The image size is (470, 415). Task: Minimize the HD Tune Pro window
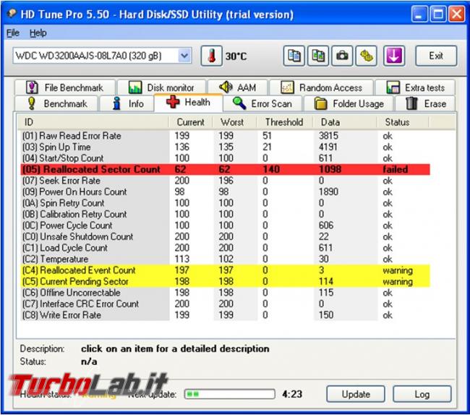419,14
